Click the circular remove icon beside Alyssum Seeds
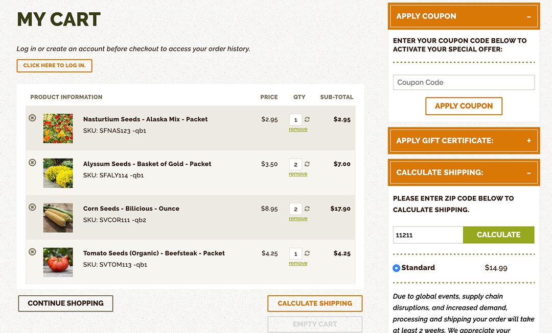The width and height of the screenshot is (552, 333). 32,163
